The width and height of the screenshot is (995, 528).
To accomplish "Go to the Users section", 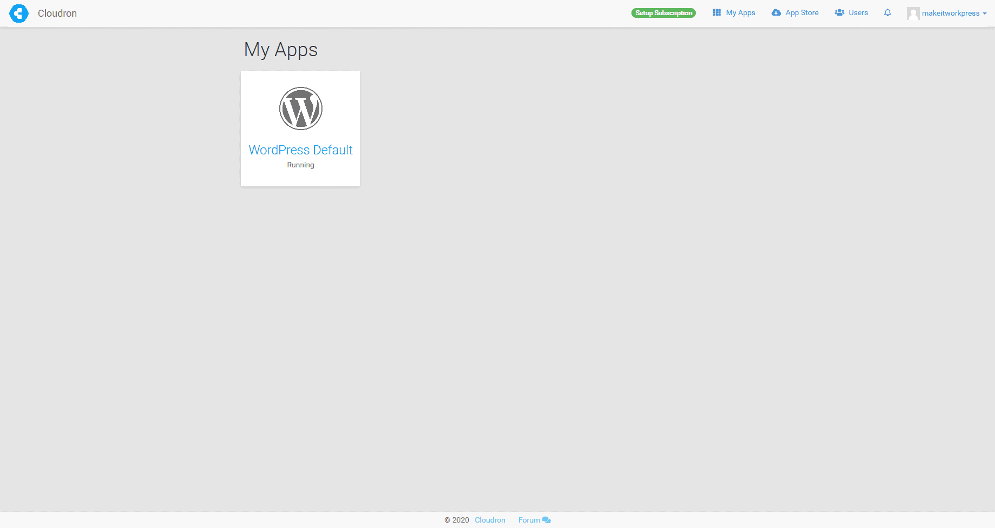I will pos(858,12).
